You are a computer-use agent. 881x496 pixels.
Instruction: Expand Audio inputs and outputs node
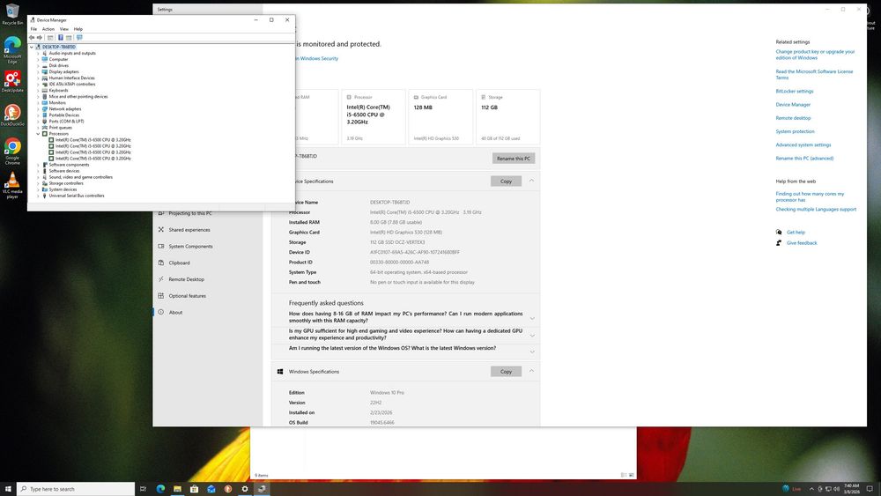[38, 53]
